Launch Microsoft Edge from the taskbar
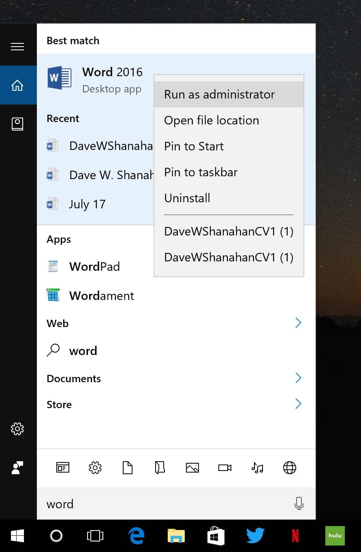 point(137,536)
